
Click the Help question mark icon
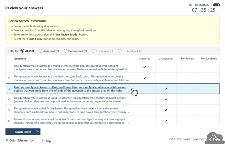[42, 141]
